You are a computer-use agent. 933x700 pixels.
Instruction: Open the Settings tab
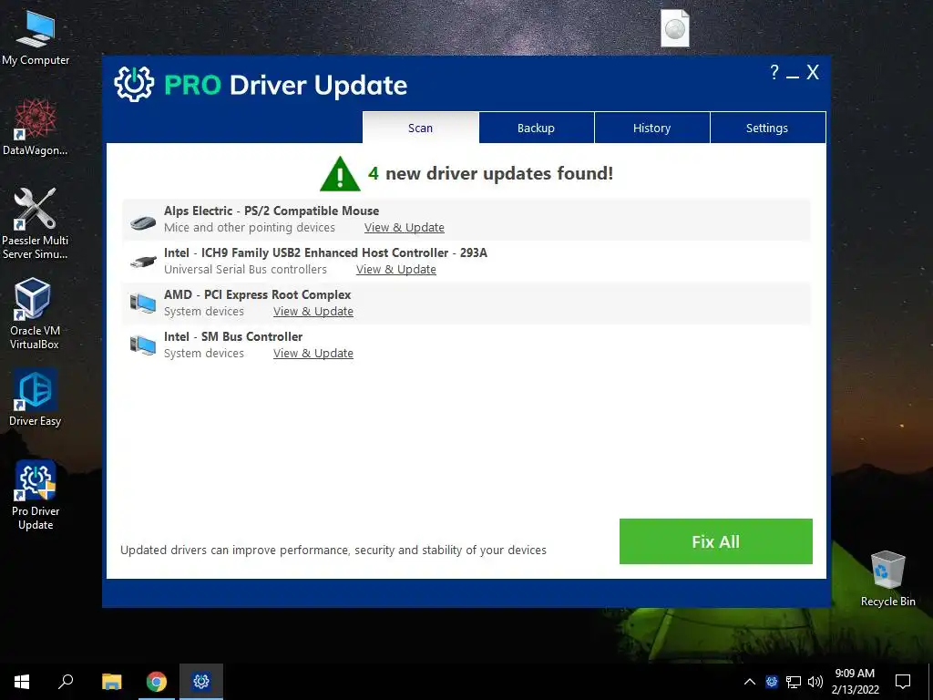click(x=767, y=128)
